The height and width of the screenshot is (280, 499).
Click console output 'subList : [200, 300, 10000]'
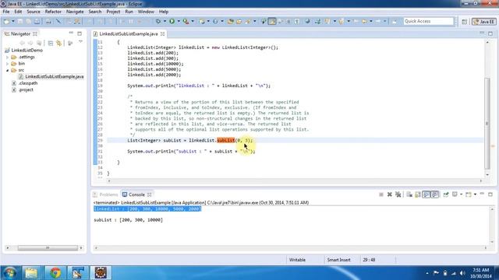tap(128, 219)
